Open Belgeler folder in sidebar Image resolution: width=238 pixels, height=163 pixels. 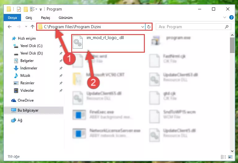tap(27, 61)
